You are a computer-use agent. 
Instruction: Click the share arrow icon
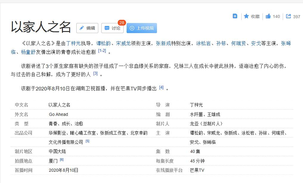[x=288, y=16]
